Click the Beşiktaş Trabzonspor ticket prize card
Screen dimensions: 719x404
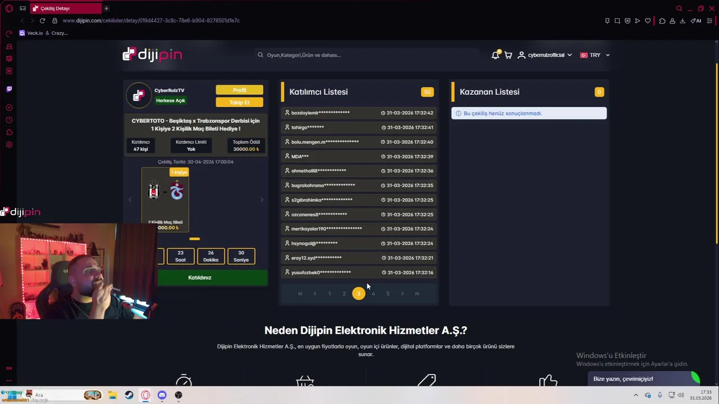click(x=165, y=200)
